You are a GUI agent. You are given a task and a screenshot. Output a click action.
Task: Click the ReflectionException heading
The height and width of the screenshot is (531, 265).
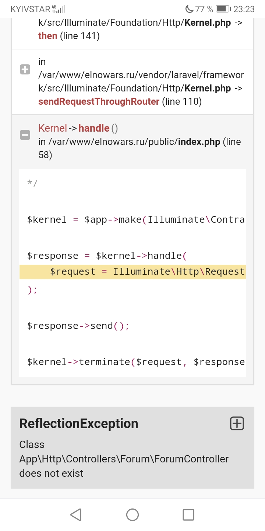coord(79,423)
